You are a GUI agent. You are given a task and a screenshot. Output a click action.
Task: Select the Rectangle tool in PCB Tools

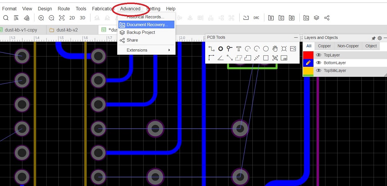[266, 58]
